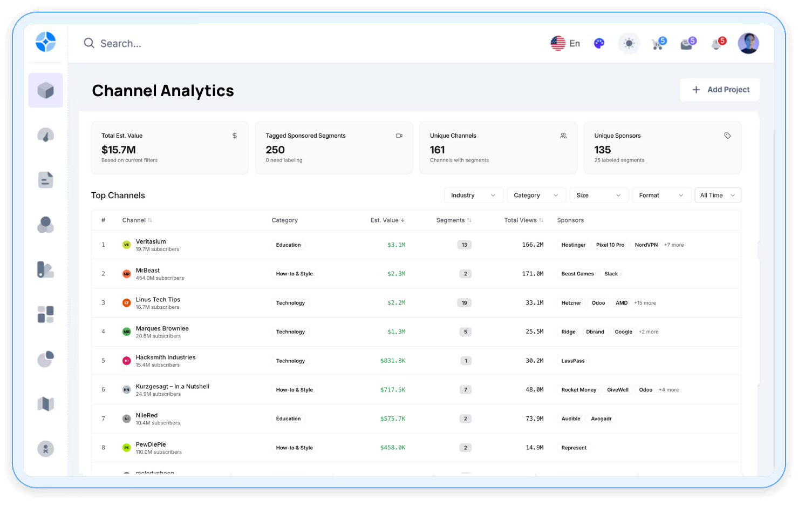798x506 pixels.
Task: Click the Rocket Money sponsor tag
Action: 578,390
